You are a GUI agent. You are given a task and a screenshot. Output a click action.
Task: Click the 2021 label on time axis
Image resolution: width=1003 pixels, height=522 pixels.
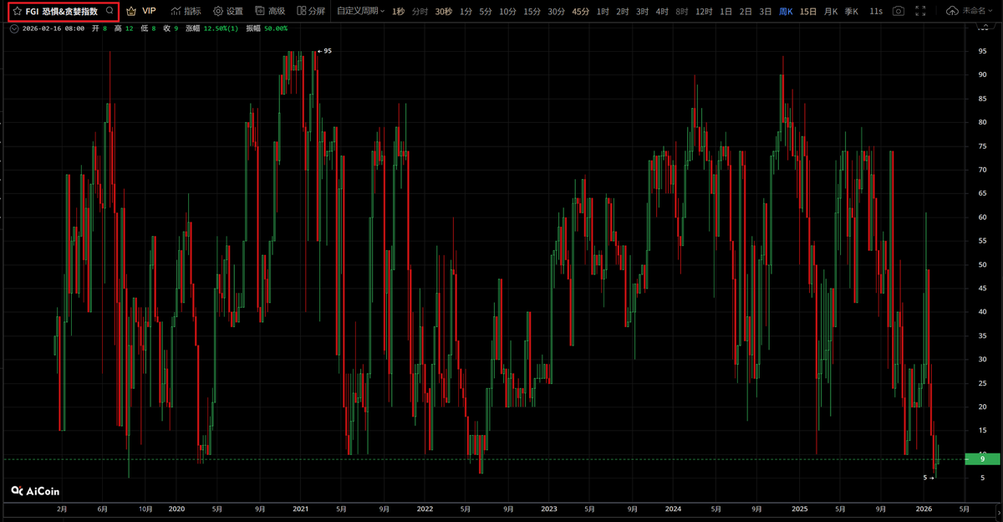(301, 508)
